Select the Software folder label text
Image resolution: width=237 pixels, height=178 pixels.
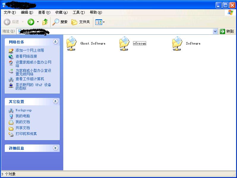193,44
